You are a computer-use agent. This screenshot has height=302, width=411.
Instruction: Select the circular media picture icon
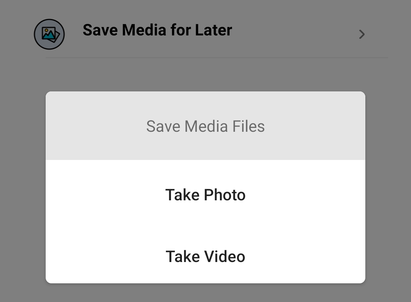click(x=49, y=34)
